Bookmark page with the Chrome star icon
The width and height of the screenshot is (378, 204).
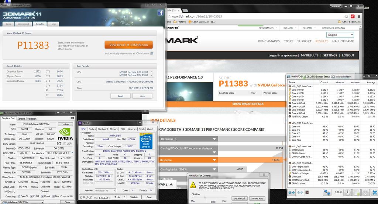346,16
